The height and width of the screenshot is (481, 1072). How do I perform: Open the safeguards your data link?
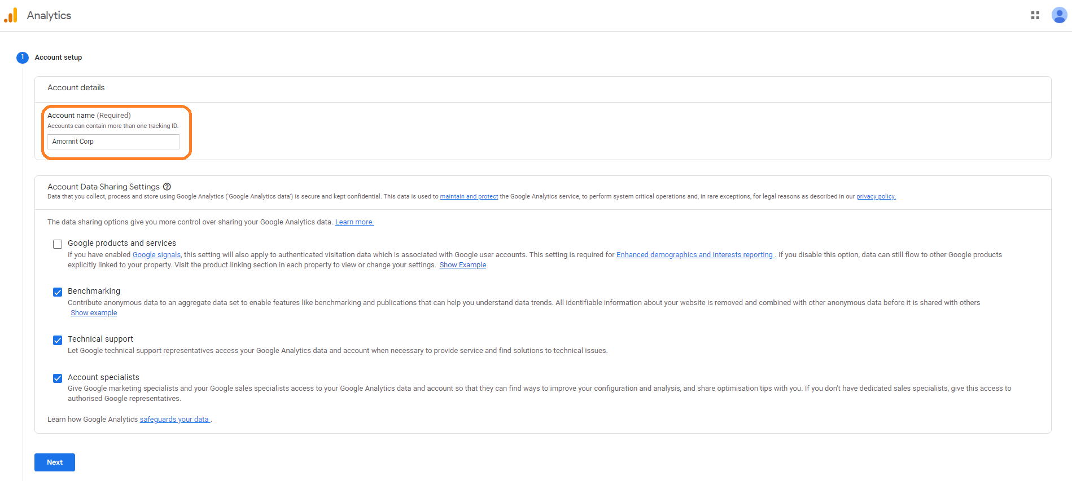coord(174,420)
